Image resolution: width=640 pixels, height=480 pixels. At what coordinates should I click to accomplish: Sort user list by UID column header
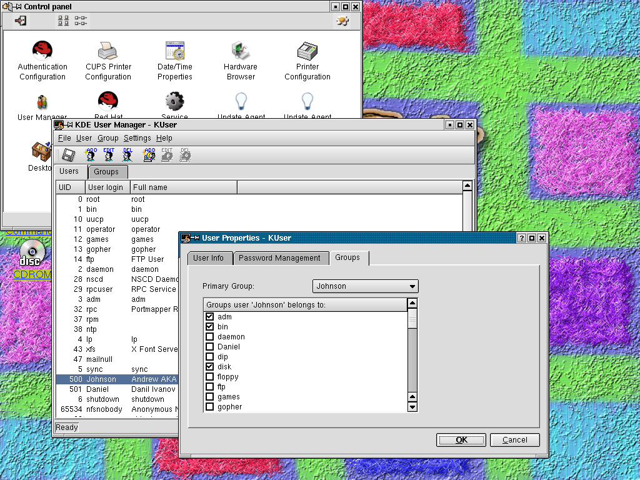71,187
